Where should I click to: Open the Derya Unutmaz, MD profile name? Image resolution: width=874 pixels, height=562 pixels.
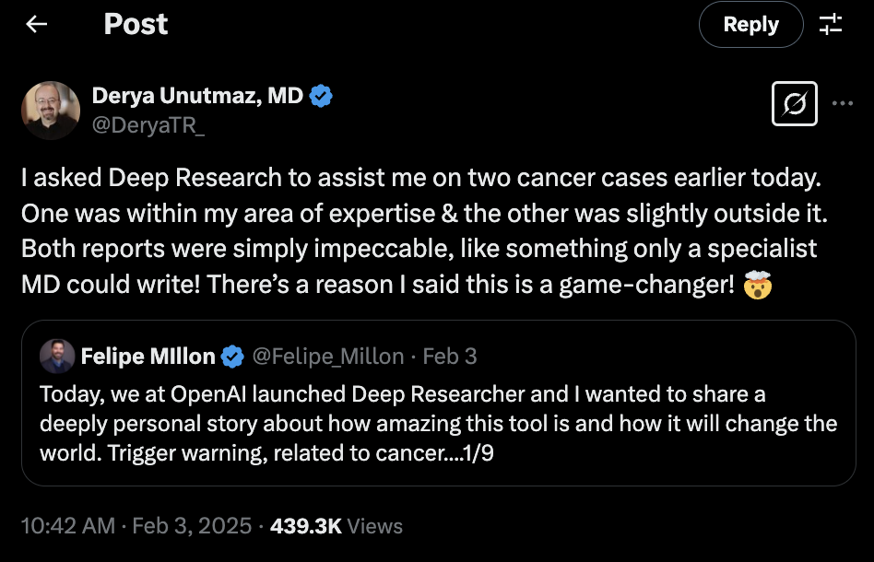tap(197, 96)
